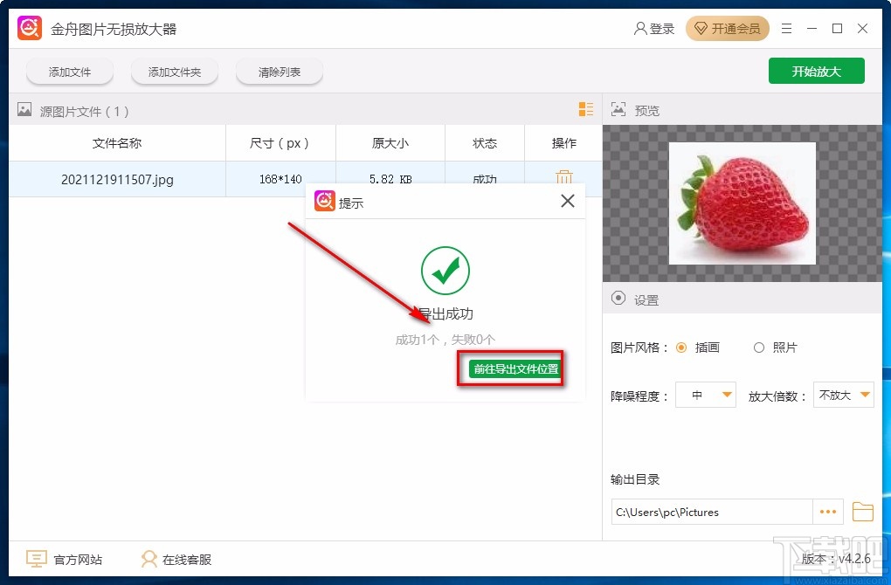Open the hamburger menu in the title bar
The height and width of the screenshot is (585, 891).
coord(785,28)
